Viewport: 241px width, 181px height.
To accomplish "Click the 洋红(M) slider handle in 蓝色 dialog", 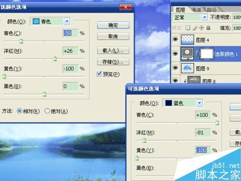I will tap(145, 140).
